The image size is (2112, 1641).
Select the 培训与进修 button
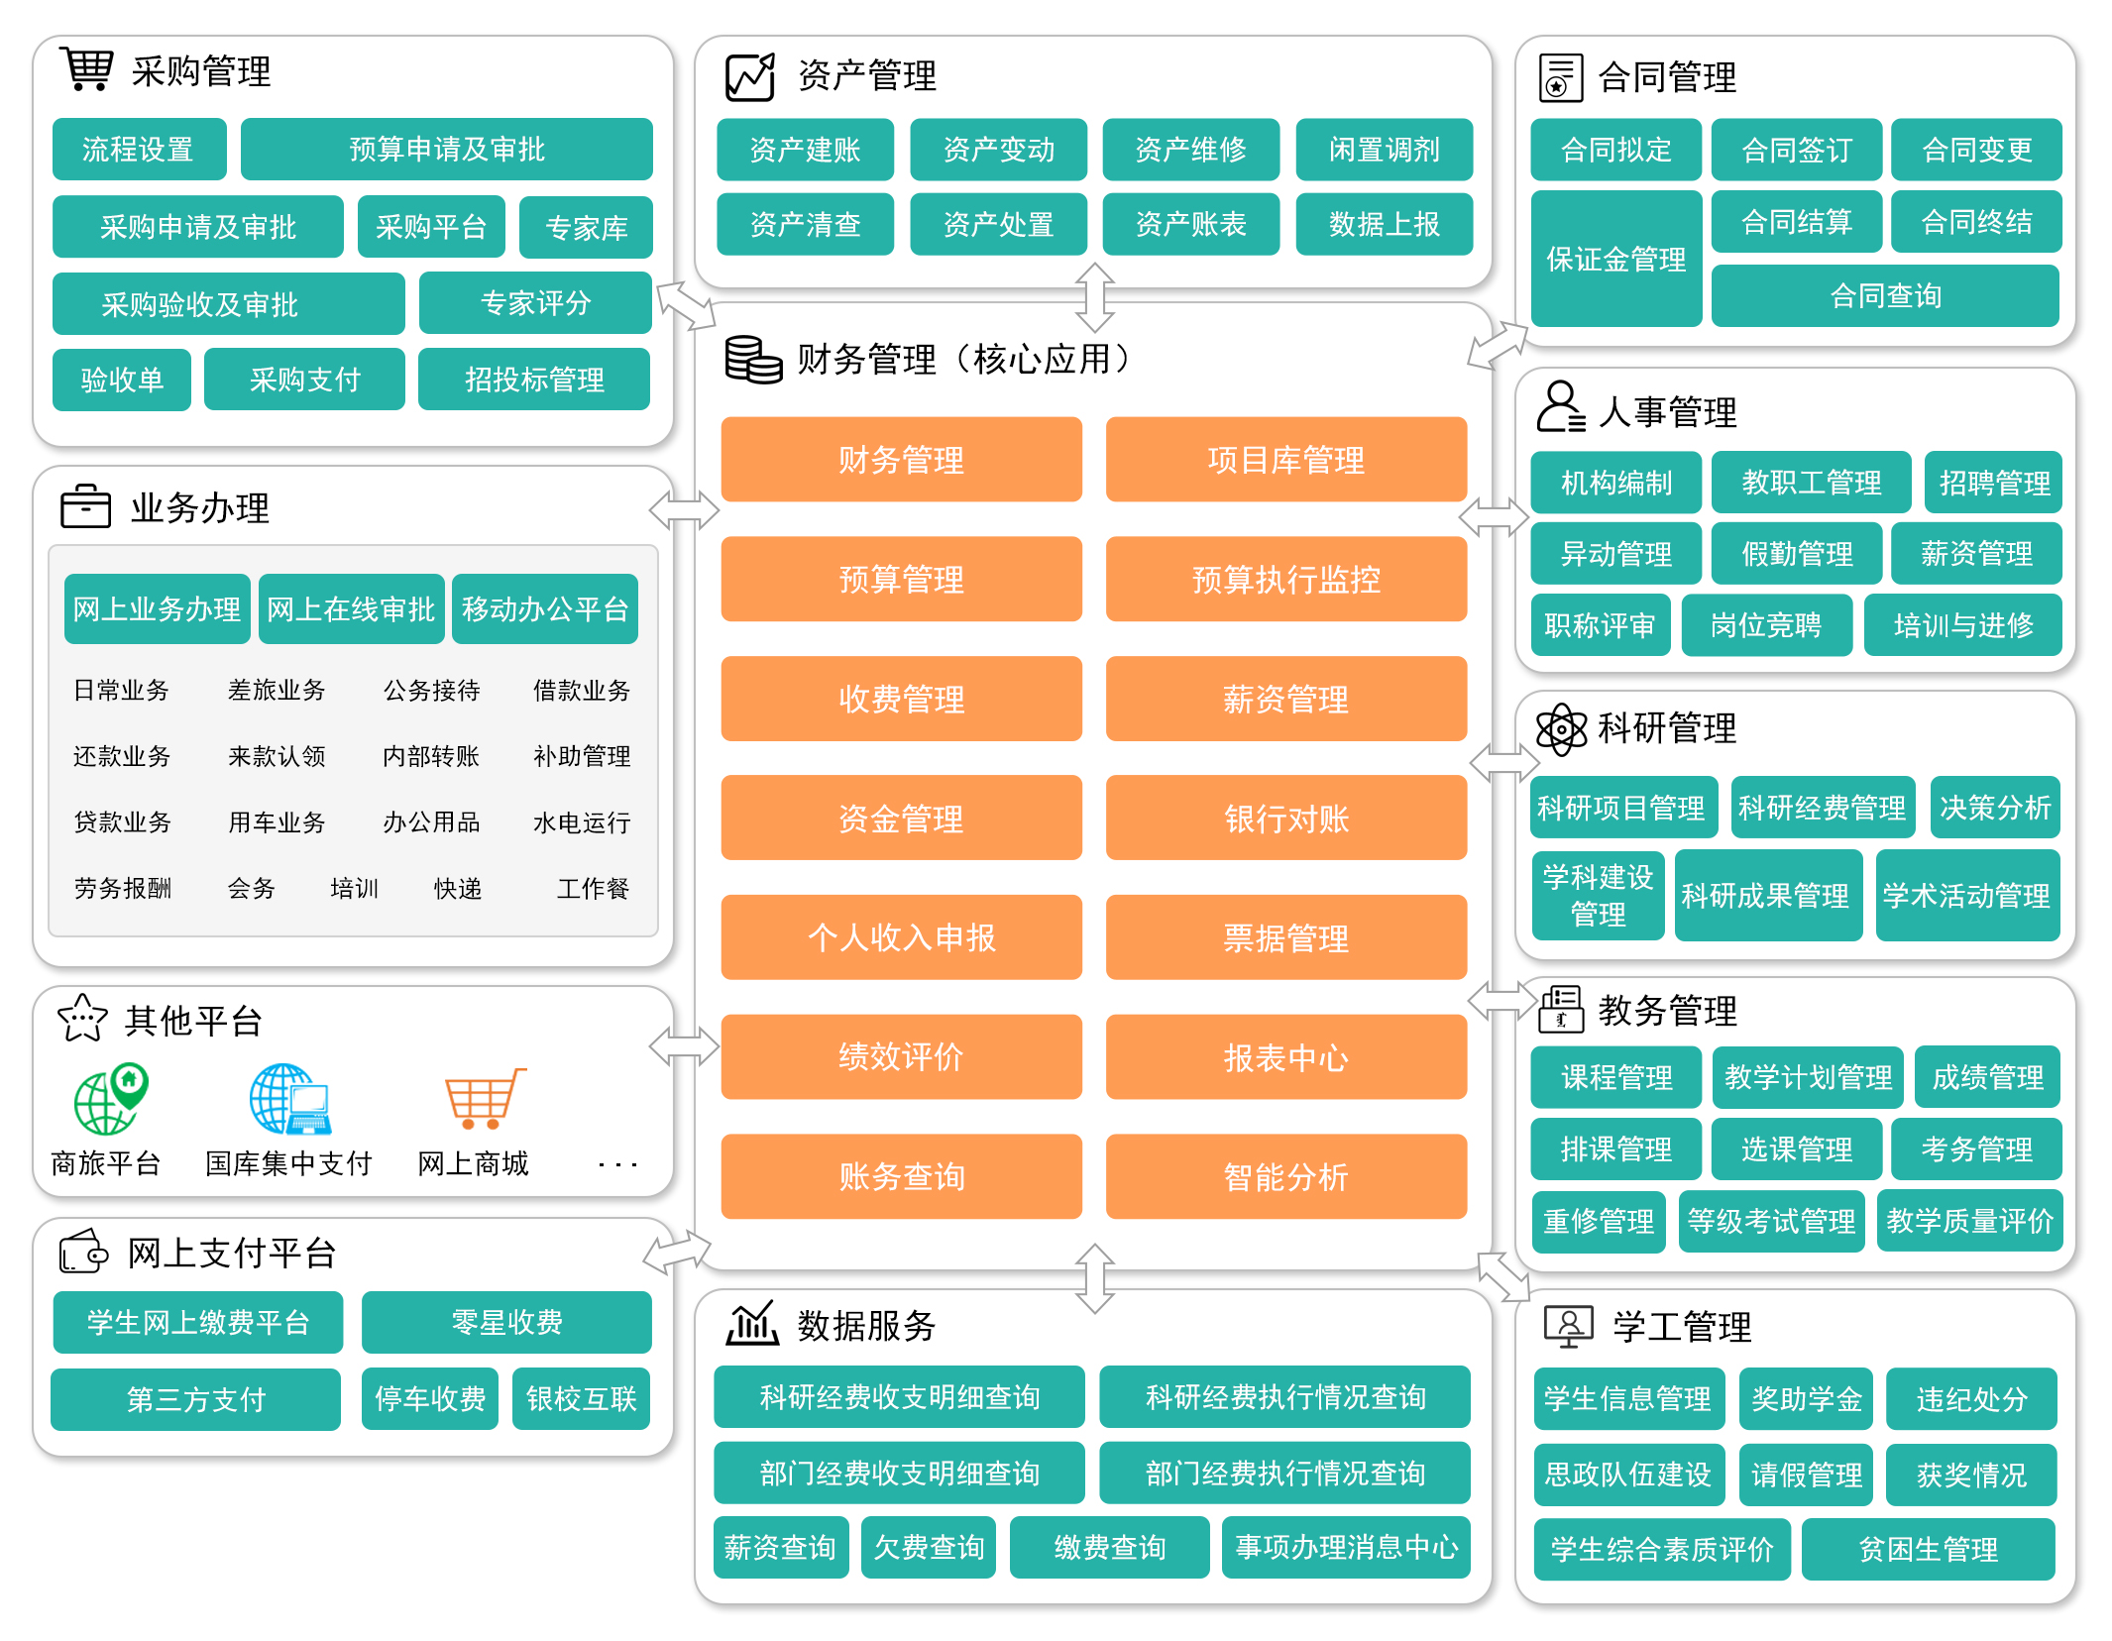(1962, 625)
